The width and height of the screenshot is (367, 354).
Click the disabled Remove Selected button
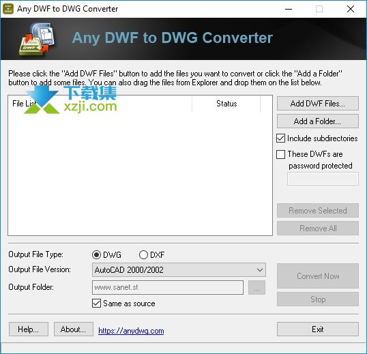click(318, 210)
